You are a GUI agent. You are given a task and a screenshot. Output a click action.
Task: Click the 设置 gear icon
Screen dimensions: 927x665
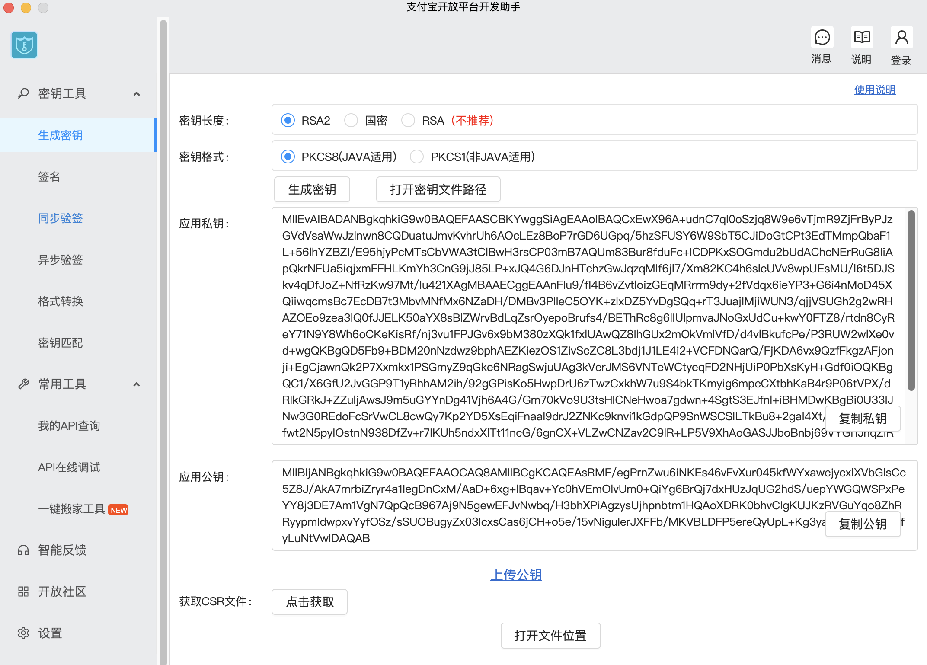(23, 633)
